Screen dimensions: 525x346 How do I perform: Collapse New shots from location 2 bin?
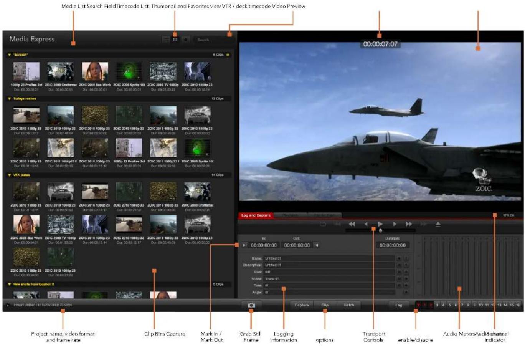10,285
